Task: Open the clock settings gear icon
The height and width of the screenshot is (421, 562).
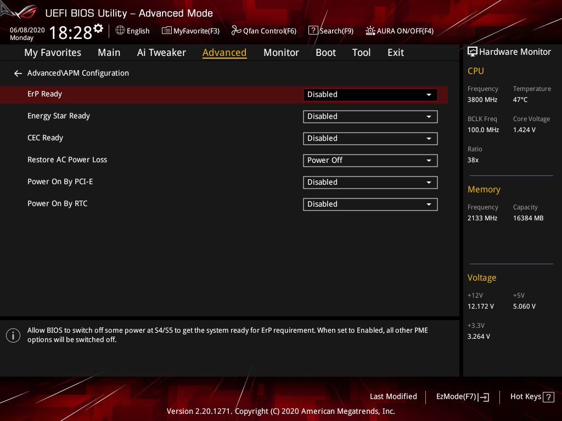Action: click(98, 28)
